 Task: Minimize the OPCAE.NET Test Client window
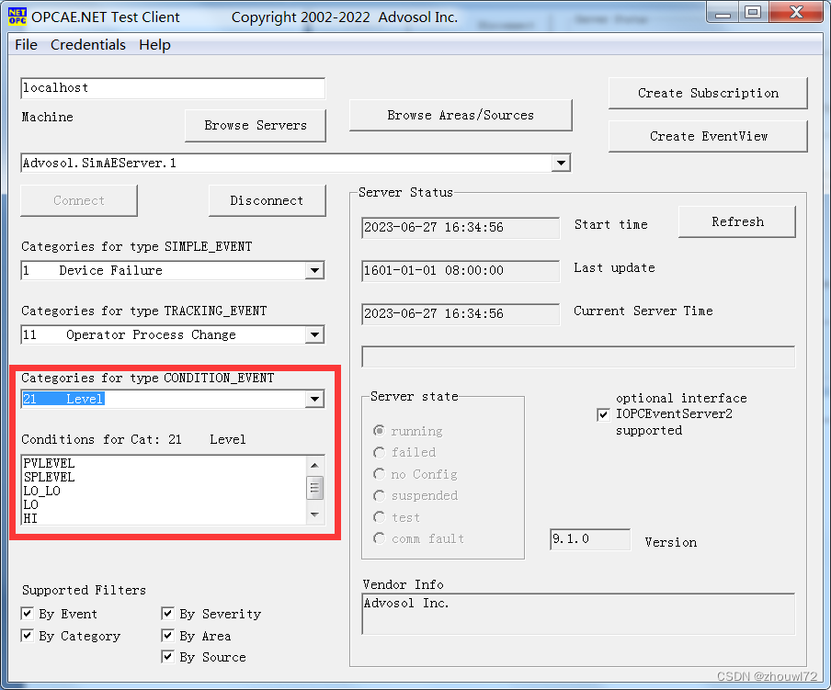723,13
